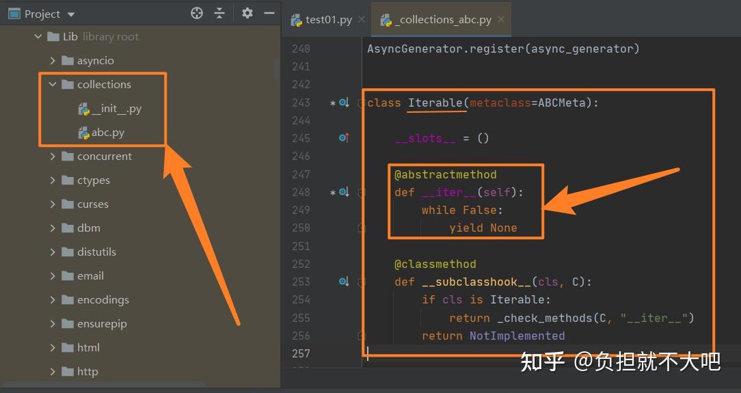Viewport: 741px width, 393px height.
Task: Fold the __iter__ method at line 248
Action: click(362, 192)
